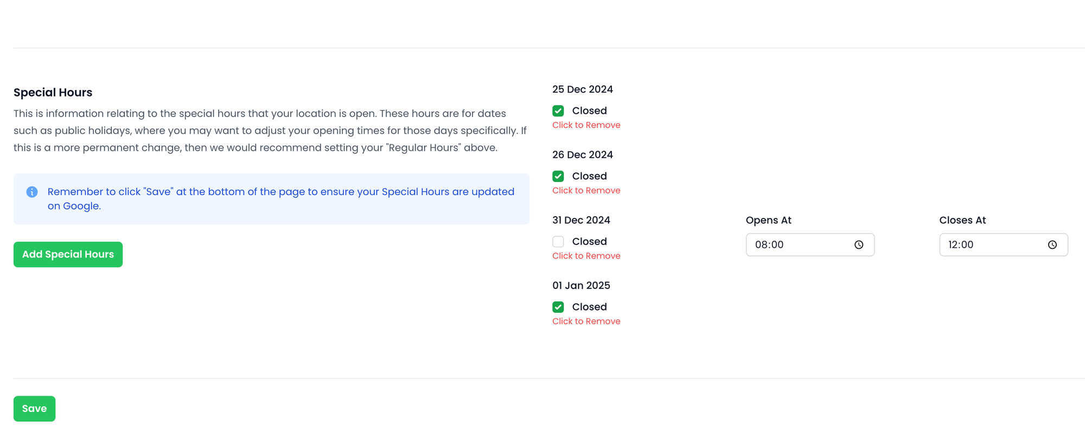The width and height of the screenshot is (1085, 445).
Task: Click to Remove under 01 Jan 2025
Action: pos(586,321)
